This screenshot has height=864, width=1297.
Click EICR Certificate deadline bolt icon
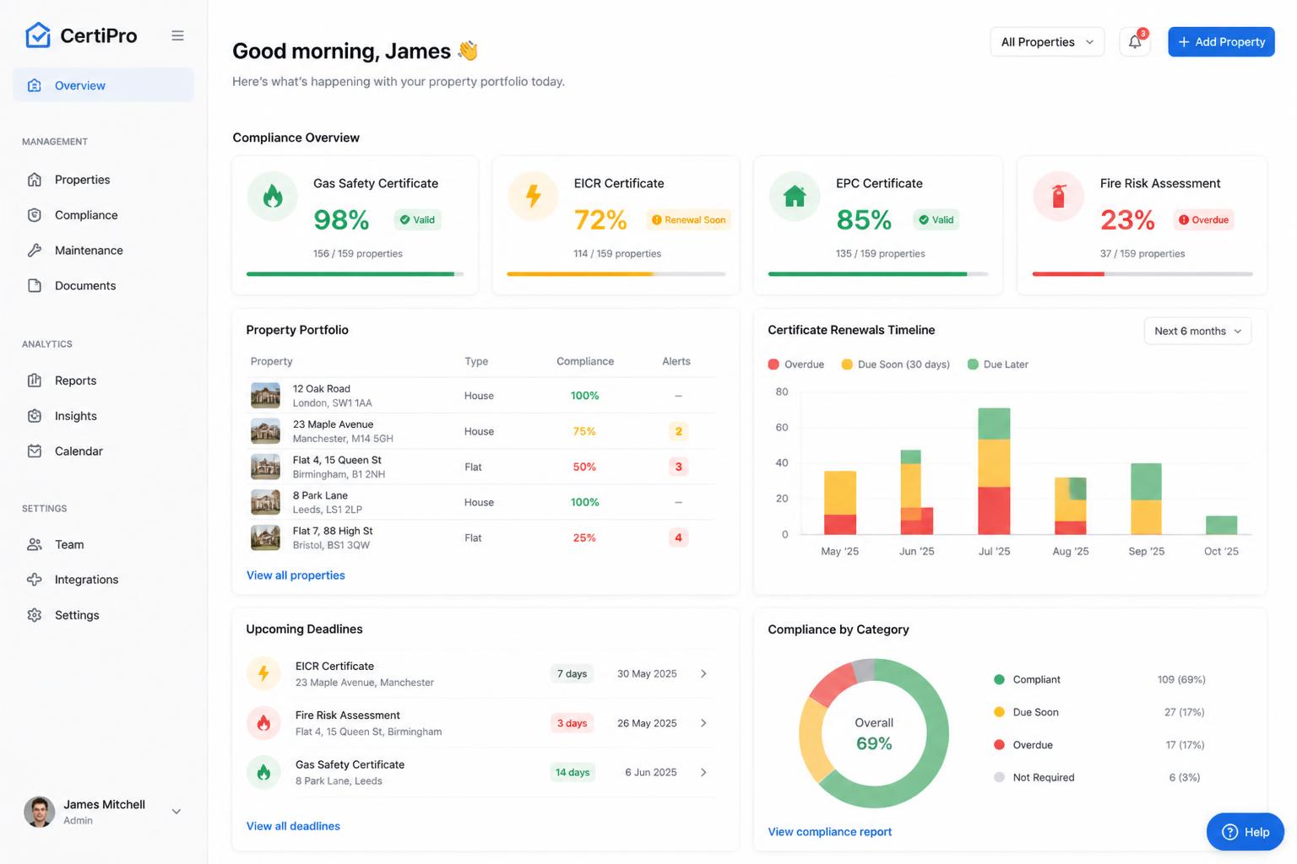coord(263,673)
